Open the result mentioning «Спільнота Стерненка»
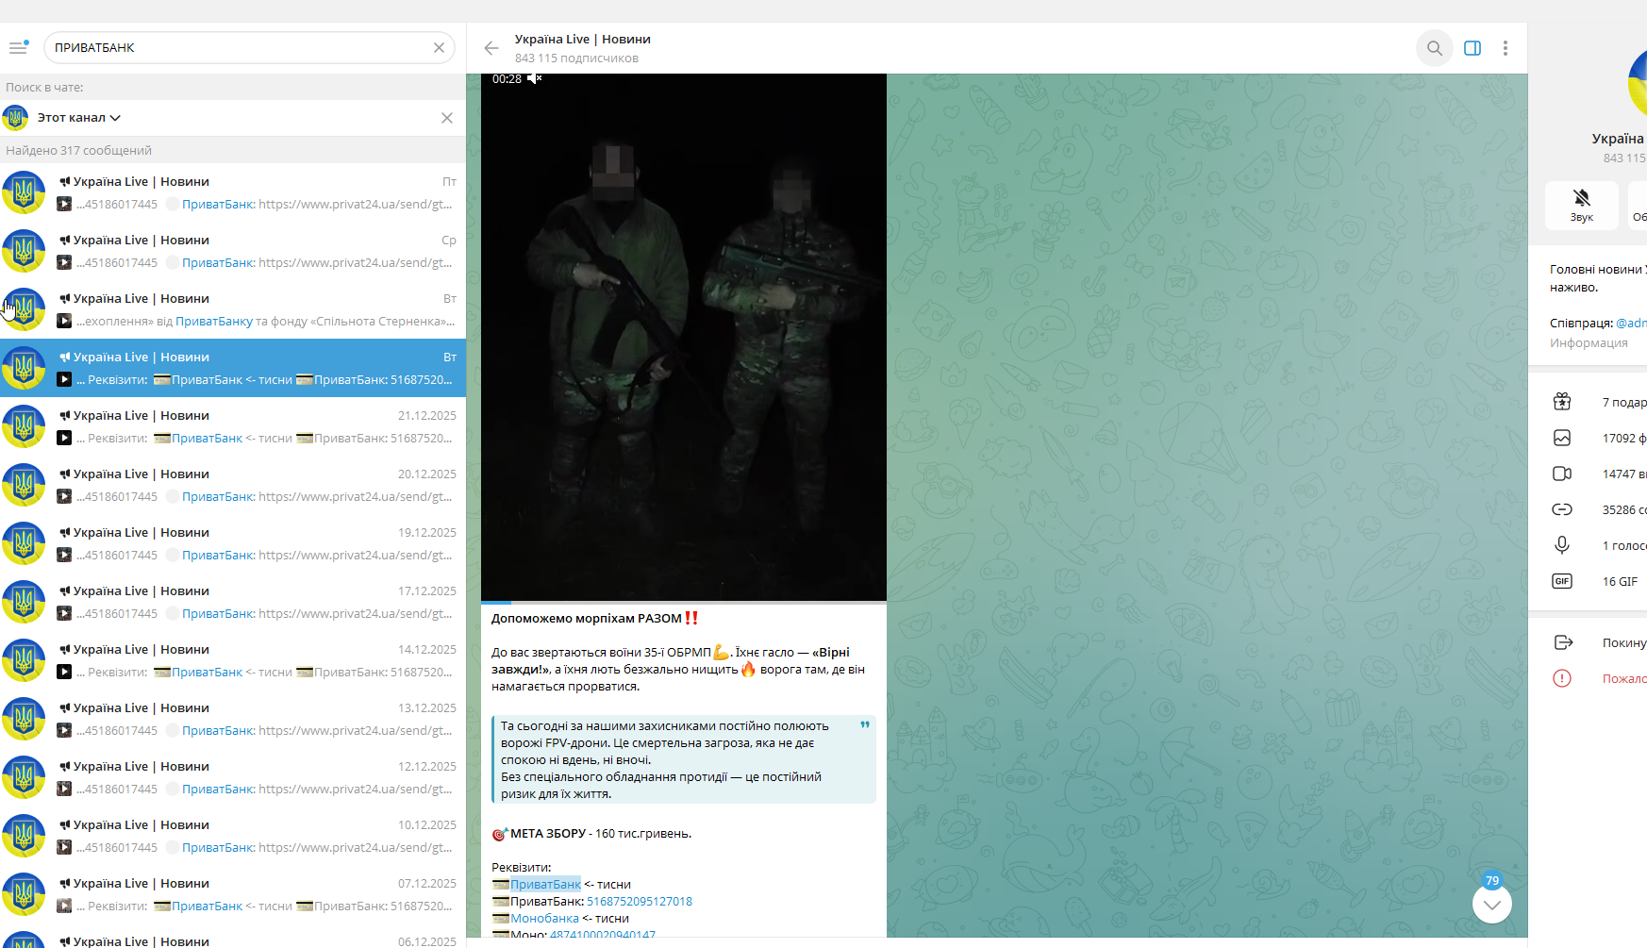Viewport: 1647px width, 948px height. [233, 309]
